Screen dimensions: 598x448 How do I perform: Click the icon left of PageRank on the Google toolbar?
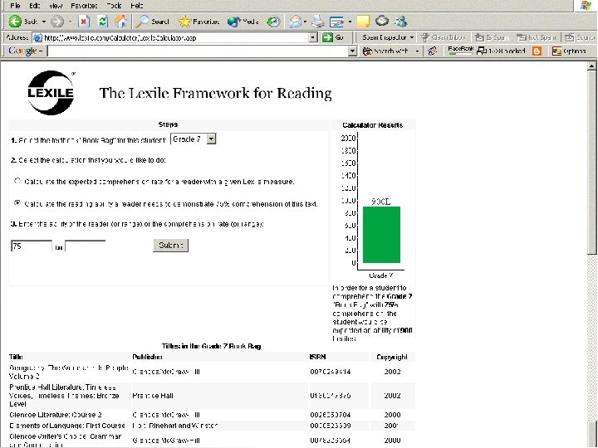pos(432,51)
